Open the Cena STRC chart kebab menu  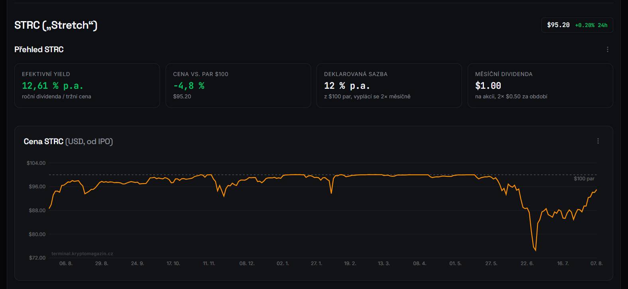point(598,141)
